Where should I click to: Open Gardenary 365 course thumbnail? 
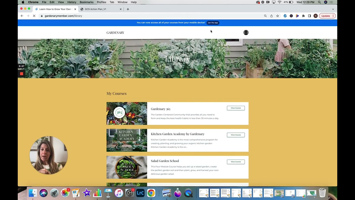pyautogui.click(x=127, y=113)
